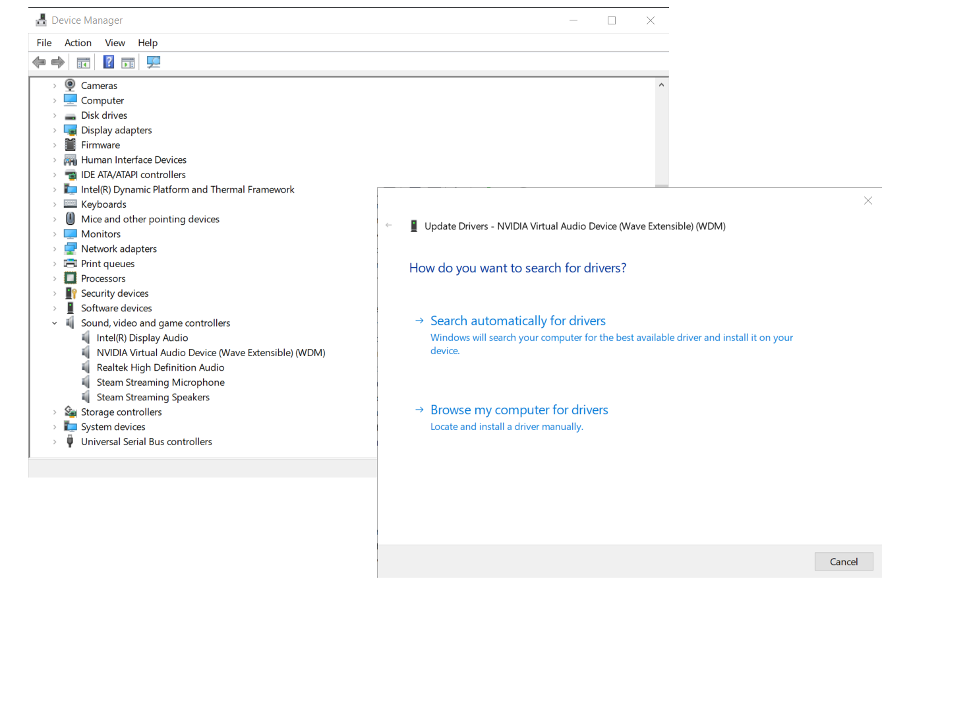This screenshot has height=711, width=969.
Task: Click the scroll-up arrow of the device list
Action: pos(661,84)
